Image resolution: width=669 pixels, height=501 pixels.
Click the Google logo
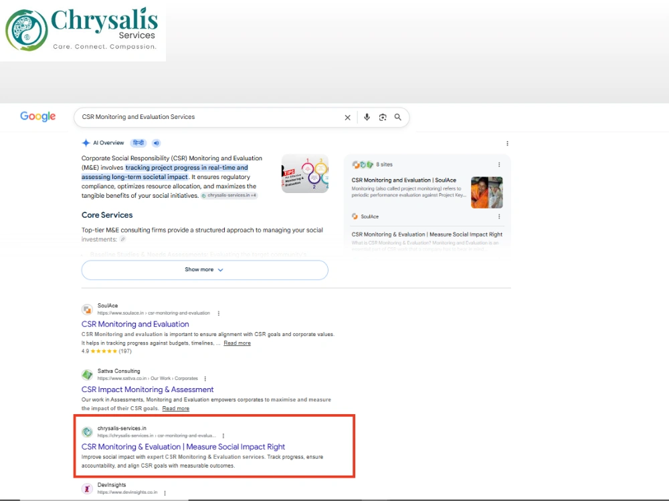click(38, 116)
